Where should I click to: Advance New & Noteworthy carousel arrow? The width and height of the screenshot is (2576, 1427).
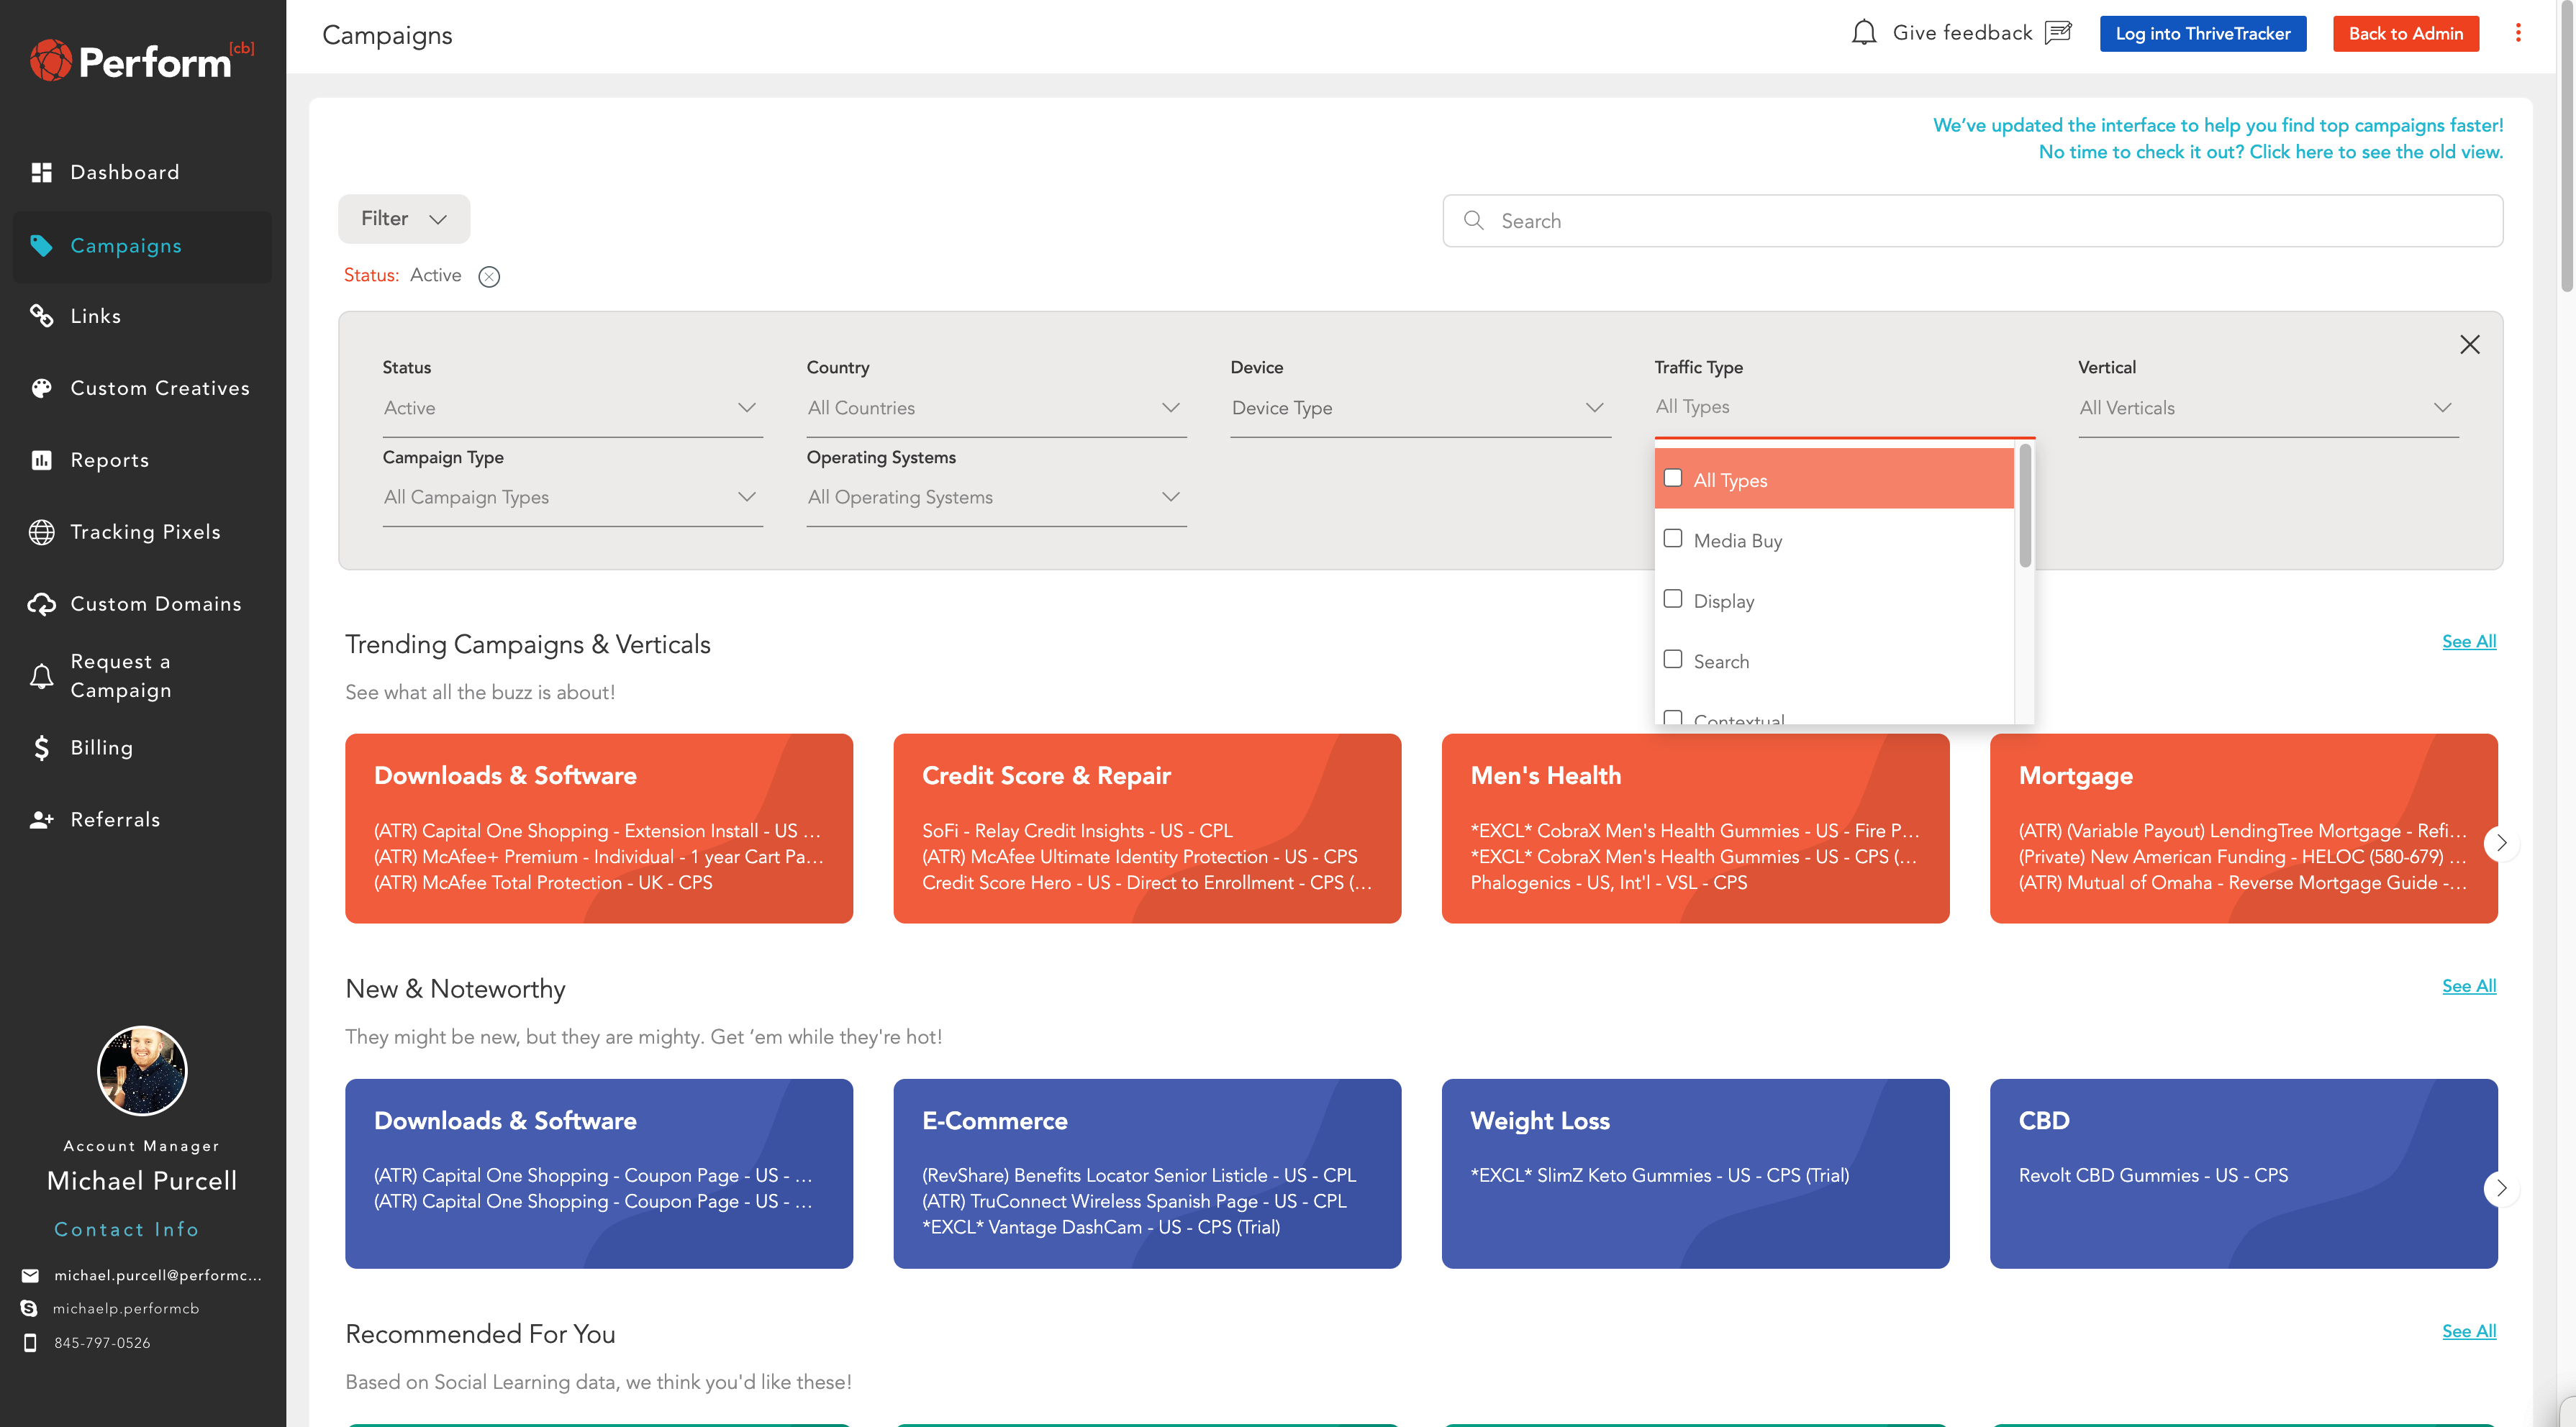2501,1187
